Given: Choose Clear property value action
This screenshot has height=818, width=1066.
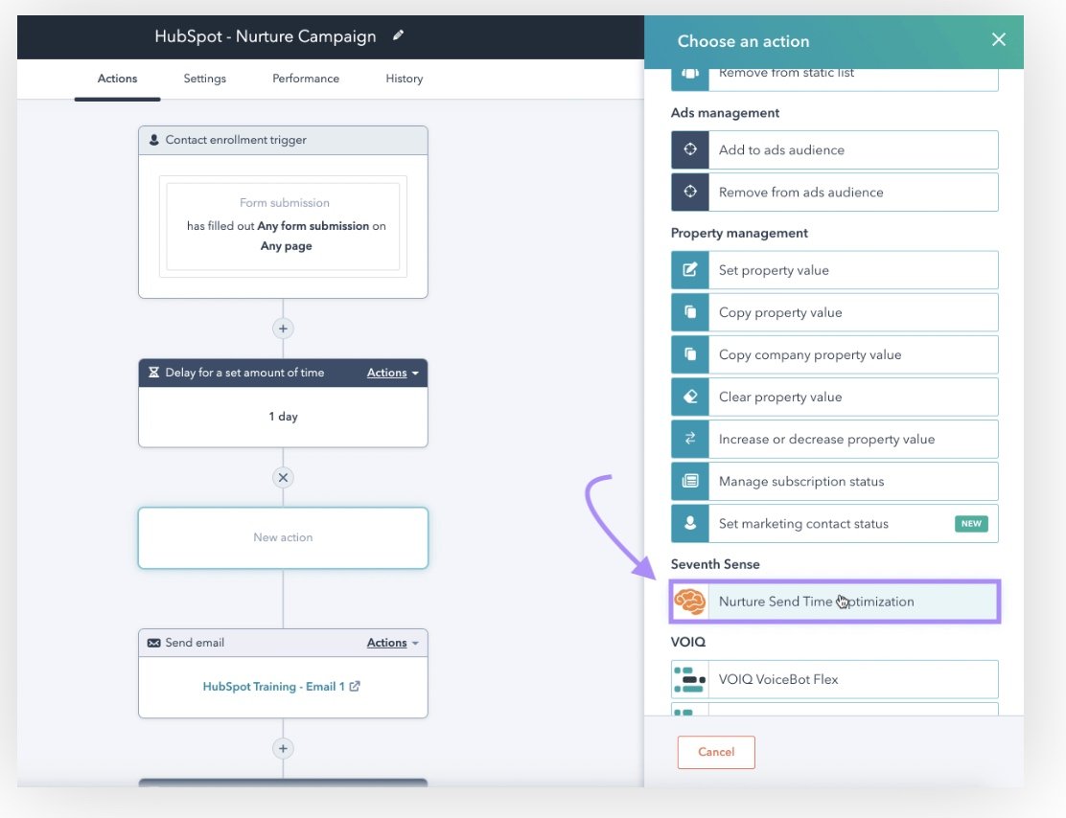Looking at the screenshot, I should [834, 397].
